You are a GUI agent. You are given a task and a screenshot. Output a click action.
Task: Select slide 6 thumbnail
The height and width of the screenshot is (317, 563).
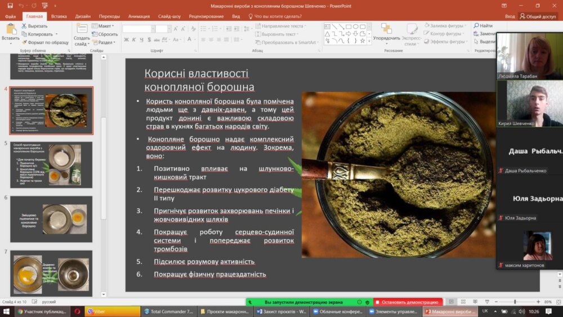coord(51,219)
